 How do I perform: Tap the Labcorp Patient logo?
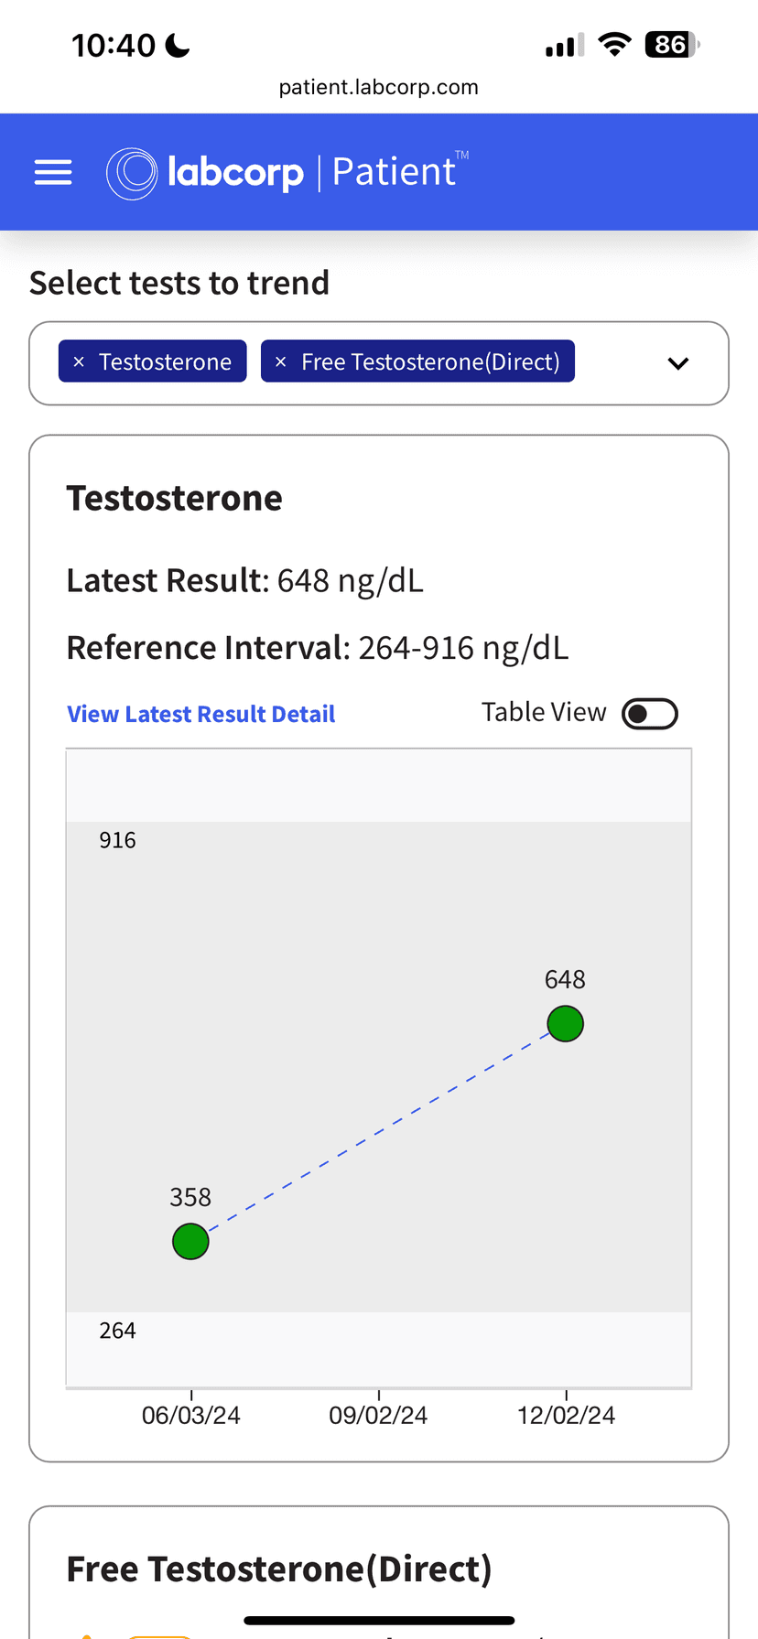[287, 172]
